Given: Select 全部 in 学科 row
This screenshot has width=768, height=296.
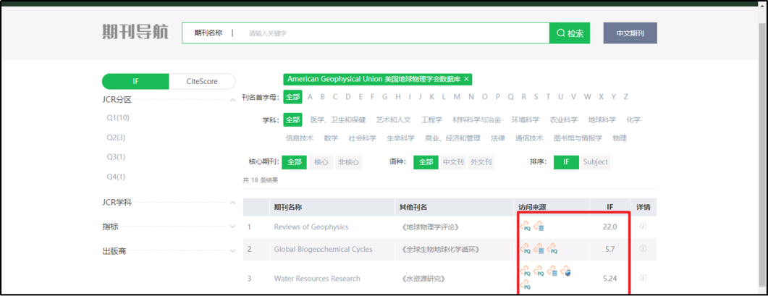Looking at the screenshot, I should (x=293, y=119).
